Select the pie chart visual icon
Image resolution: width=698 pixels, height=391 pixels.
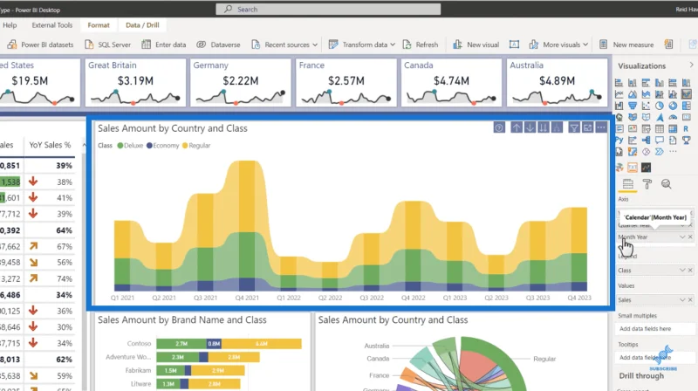[x=660, y=106]
